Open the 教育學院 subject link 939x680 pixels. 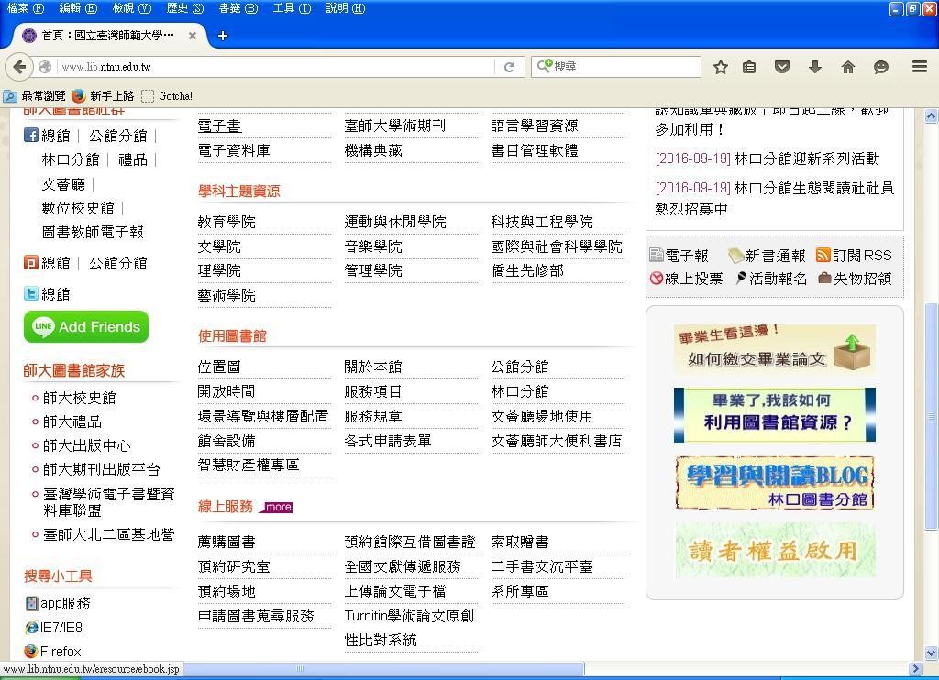tap(226, 222)
